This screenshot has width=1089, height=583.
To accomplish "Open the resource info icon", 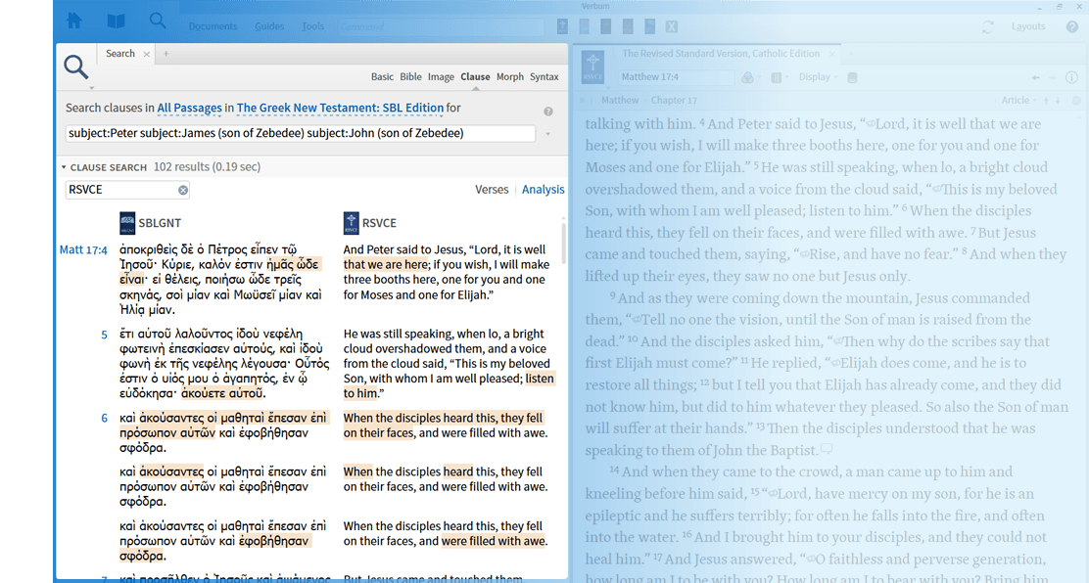I will tap(1071, 77).
